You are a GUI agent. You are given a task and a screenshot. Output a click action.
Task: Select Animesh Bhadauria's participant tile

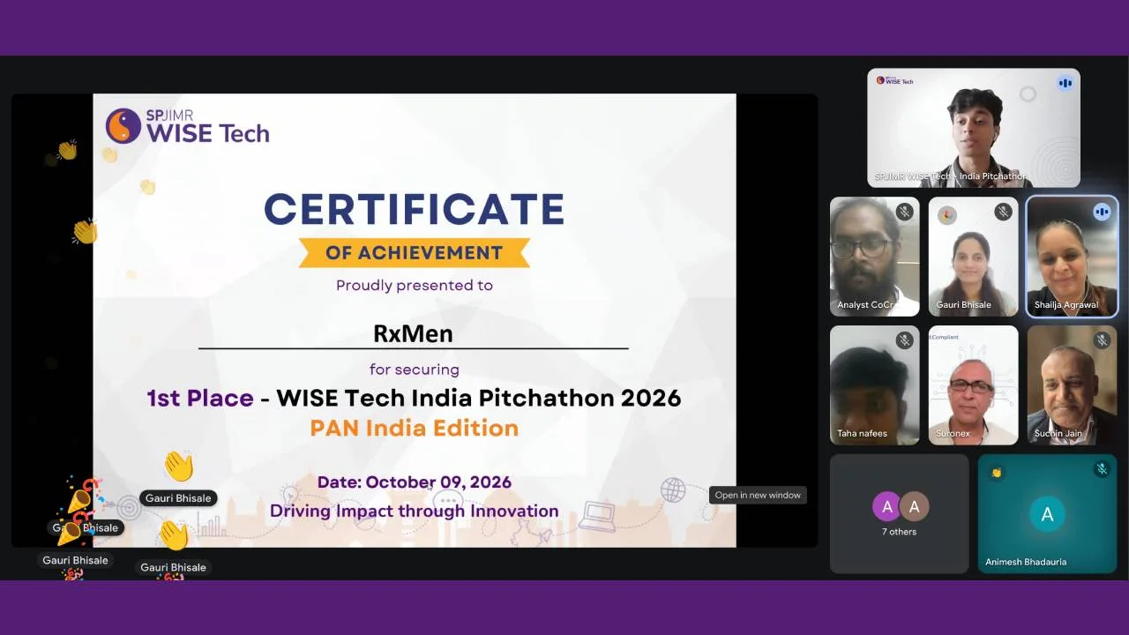[1047, 513]
